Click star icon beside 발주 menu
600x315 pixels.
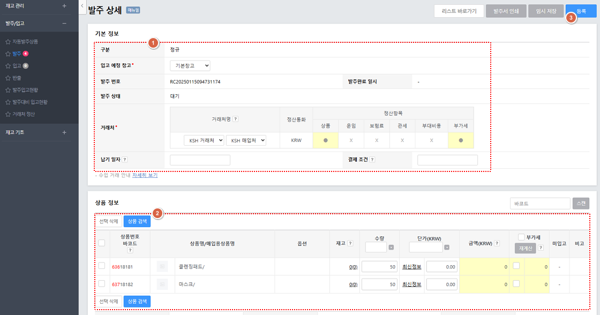click(7, 54)
